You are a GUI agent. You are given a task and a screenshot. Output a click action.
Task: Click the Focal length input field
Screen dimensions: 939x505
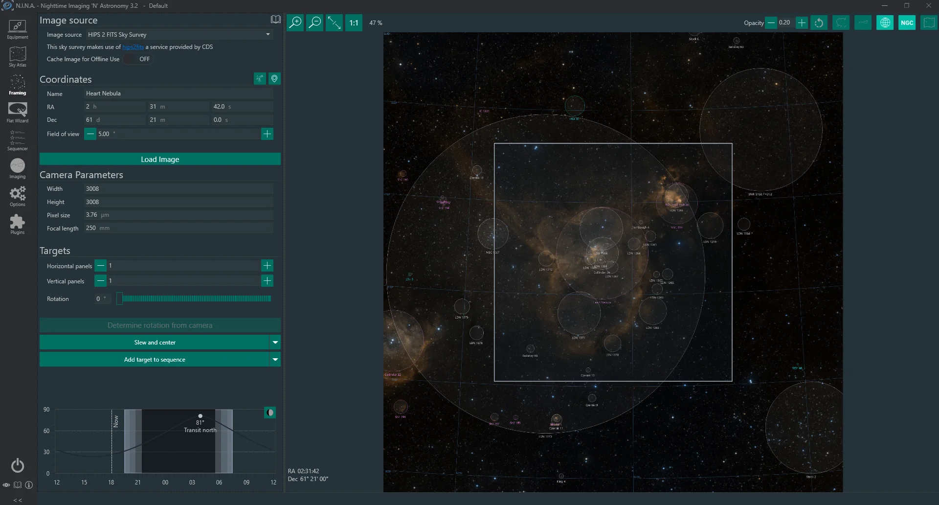click(179, 228)
